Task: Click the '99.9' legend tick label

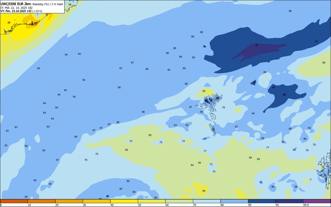Action: (x=306, y=205)
